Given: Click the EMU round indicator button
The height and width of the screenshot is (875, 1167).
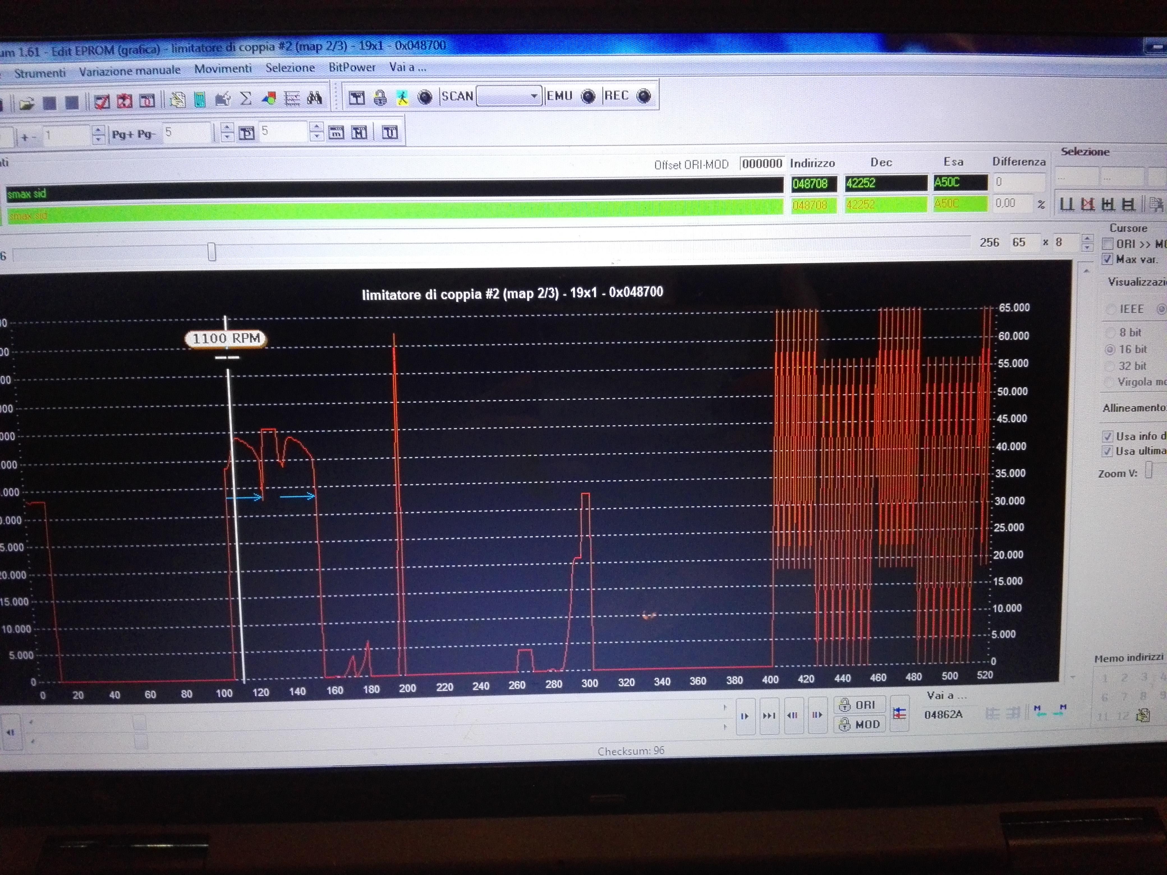Looking at the screenshot, I should [588, 95].
